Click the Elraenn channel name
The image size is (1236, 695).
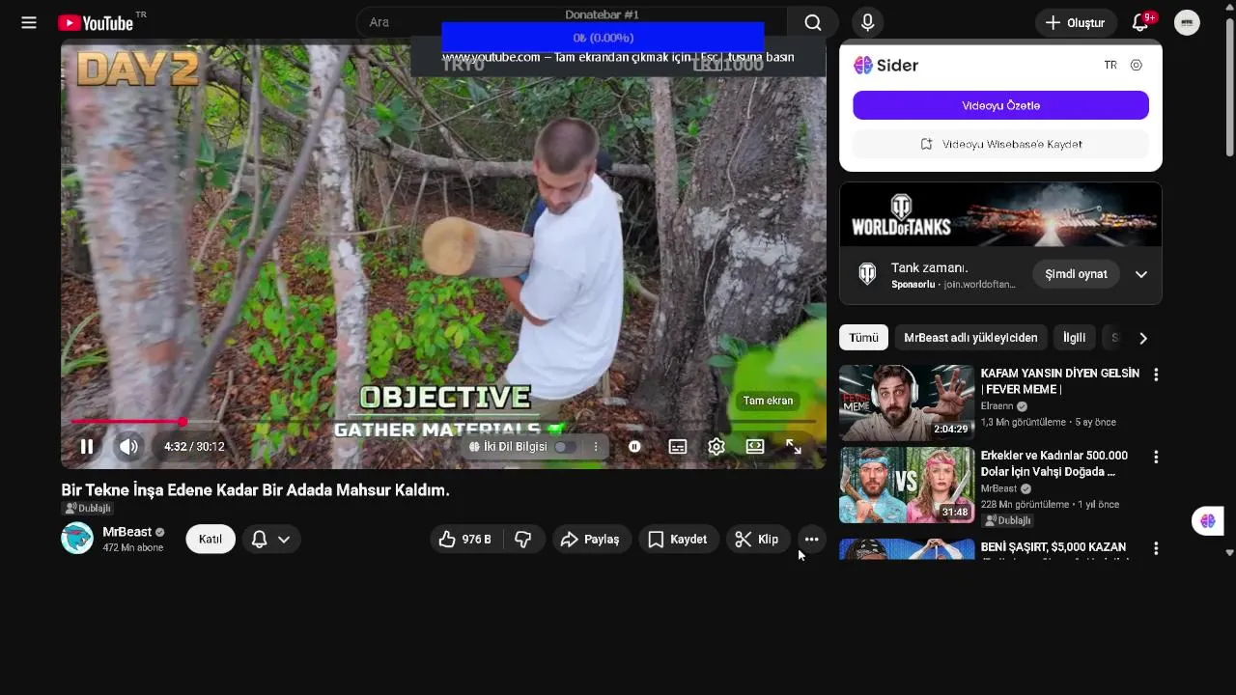click(997, 406)
